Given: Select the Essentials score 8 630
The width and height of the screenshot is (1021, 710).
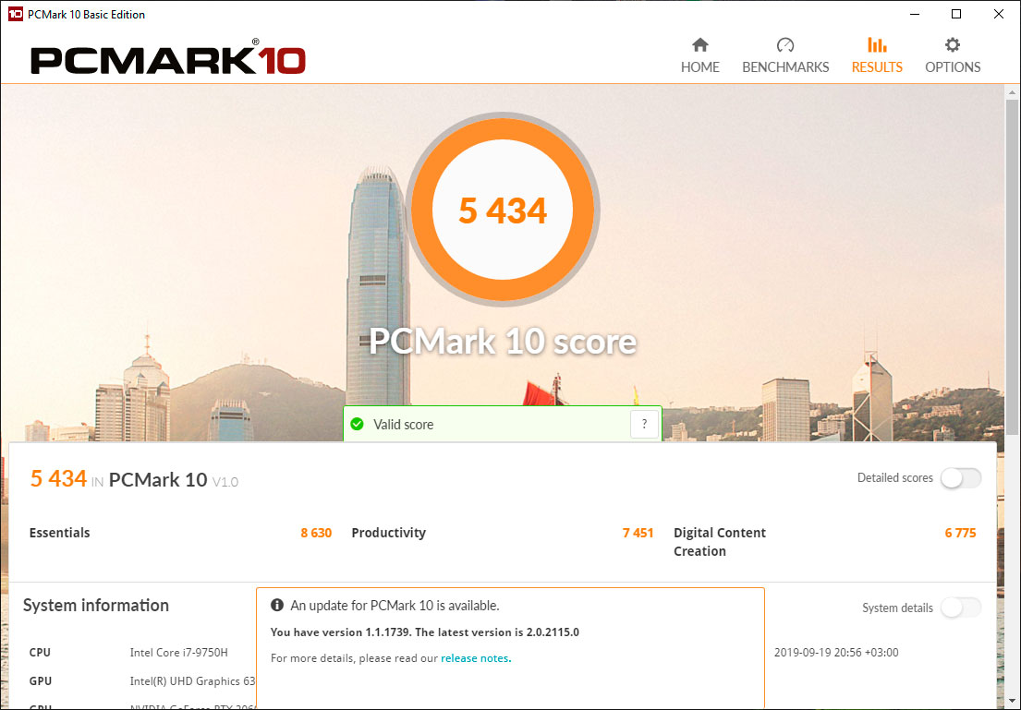Looking at the screenshot, I should coord(316,533).
